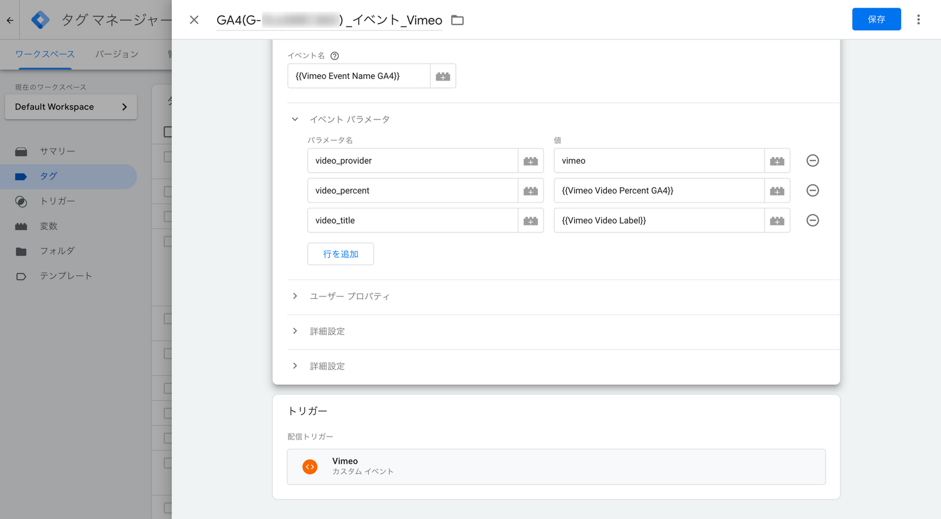Remove the video_percent parameter row
The height and width of the screenshot is (519, 941).
(x=813, y=191)
